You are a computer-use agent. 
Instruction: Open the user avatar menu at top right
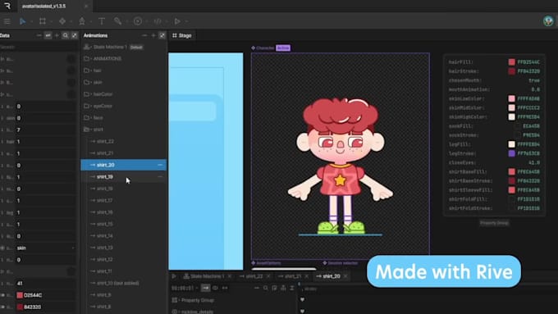click(x=548, y=21)
